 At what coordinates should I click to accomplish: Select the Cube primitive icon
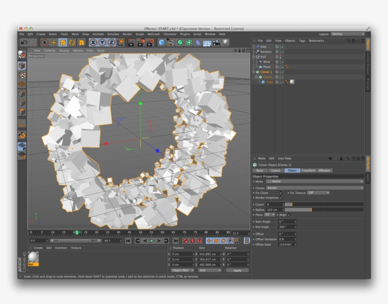[x=160, y=43]
